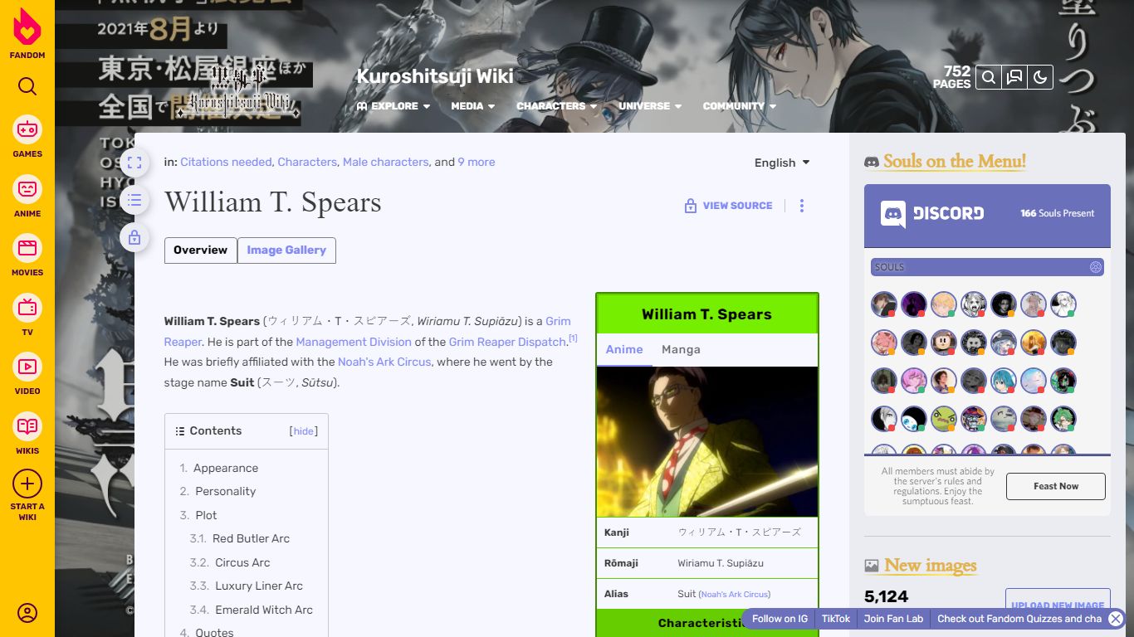Switch to the Overview tab

coord(201,250)
